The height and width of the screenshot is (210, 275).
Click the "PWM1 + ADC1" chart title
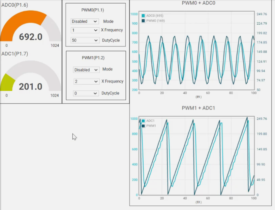(x=198, y=108)
